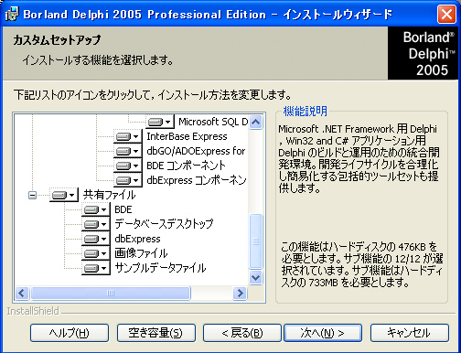Collapse the 共有ファイル tree node
Screen dimensions: 461x353
tap(32, 195)
